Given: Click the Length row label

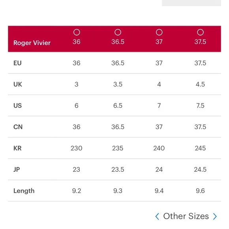Looking at the screenshot, I should click(24, 191).
